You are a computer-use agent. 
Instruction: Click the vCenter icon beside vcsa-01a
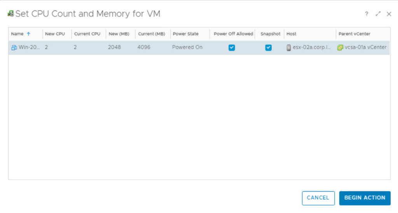(340, 48)
